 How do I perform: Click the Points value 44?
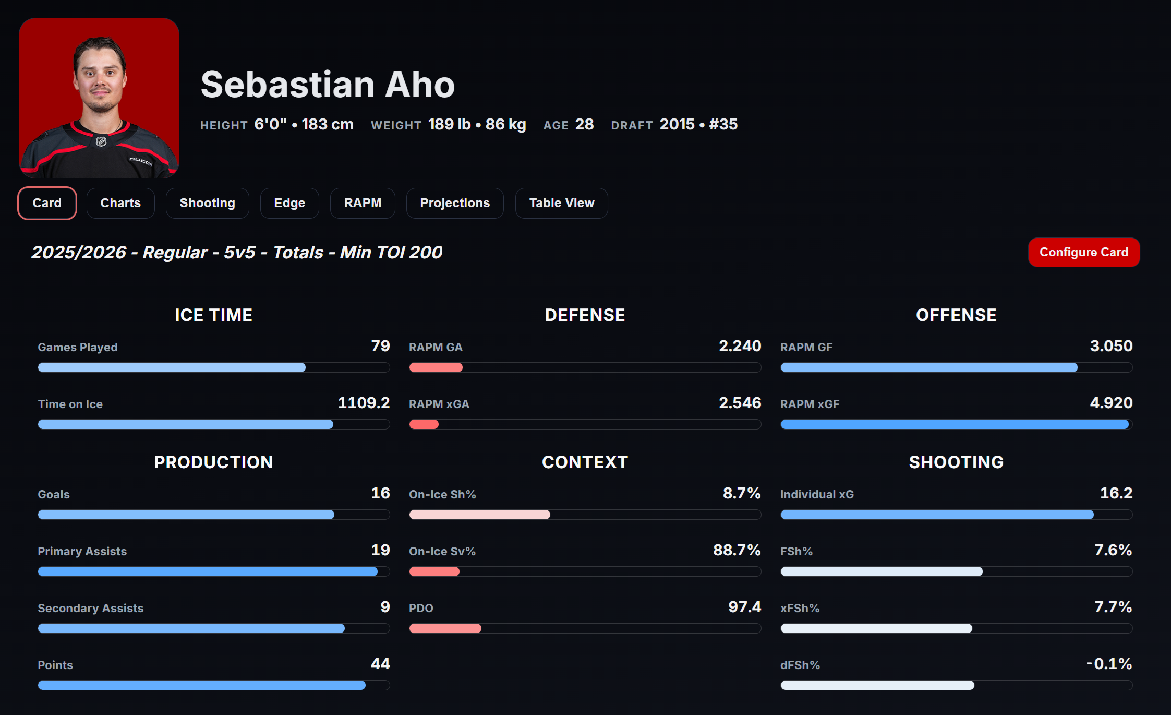coord(380,664)
